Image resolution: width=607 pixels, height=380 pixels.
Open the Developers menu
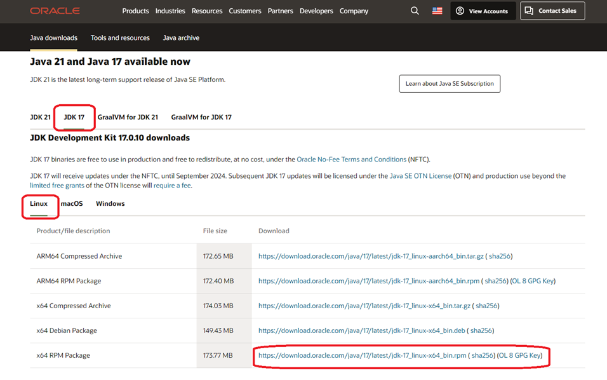tap(316, 11)
